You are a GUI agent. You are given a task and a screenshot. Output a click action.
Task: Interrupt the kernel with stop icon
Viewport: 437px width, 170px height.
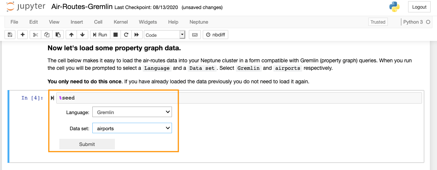click(116, 35)
